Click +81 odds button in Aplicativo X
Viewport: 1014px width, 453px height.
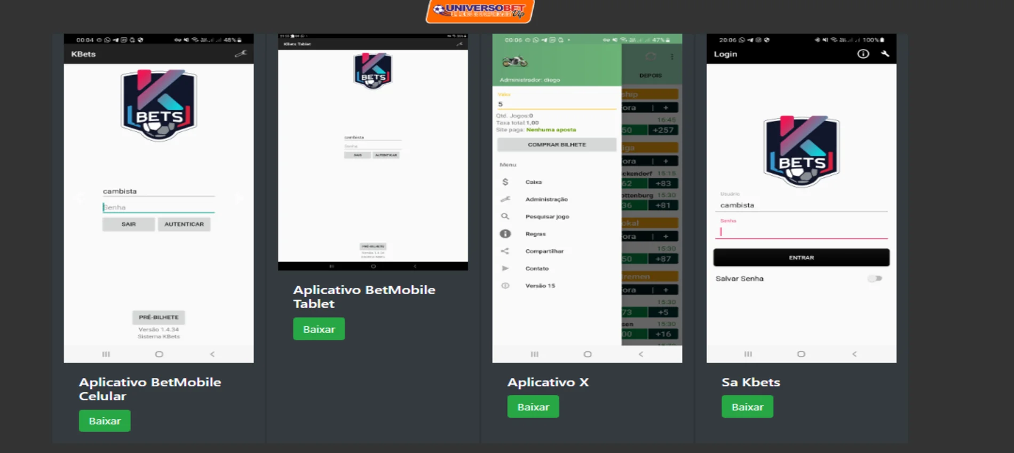pyautogui.click(x=663, y=205)
